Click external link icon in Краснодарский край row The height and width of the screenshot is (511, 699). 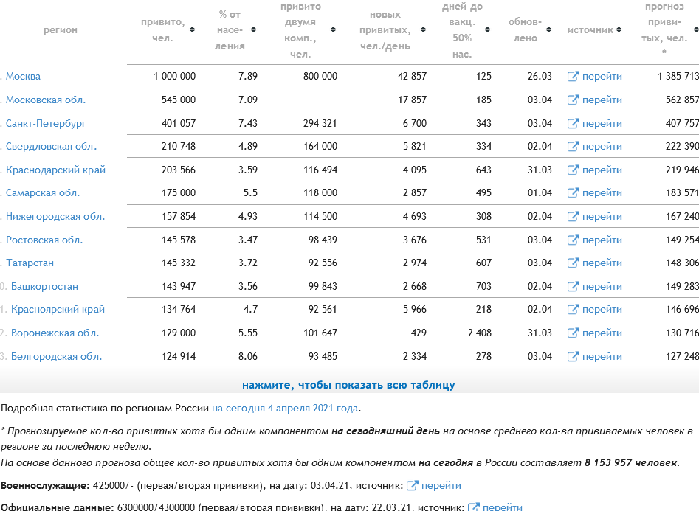tap(573, 170)
